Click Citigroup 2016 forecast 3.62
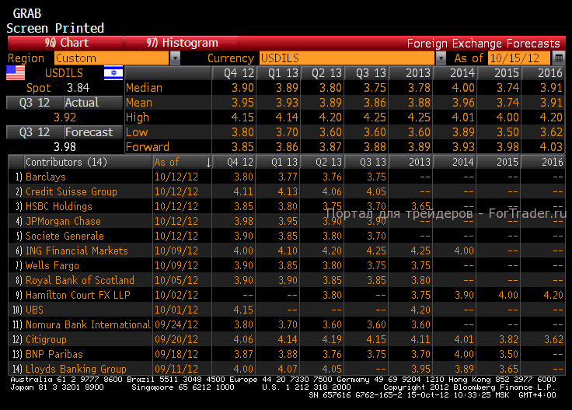The width and height of the screenshot is (572, 410). (x=553, y=339)
